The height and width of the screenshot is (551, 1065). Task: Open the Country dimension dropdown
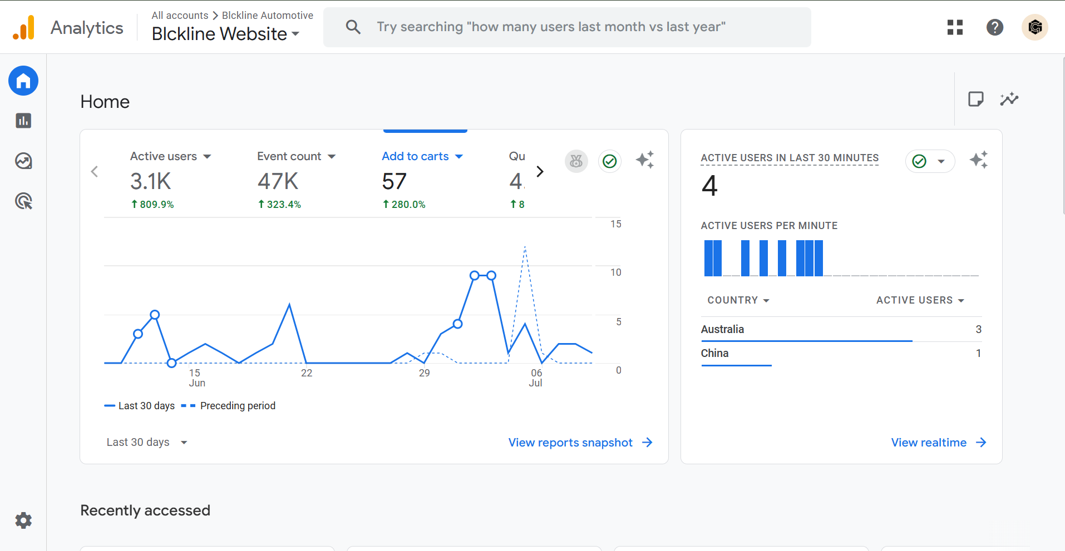pyautogui.click(x=738, y=300)
